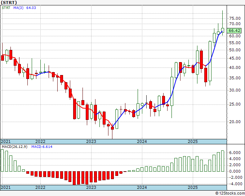Click the MACD(26,12,9) indicator label
The image size is (245, 196).
click(14, 147)
